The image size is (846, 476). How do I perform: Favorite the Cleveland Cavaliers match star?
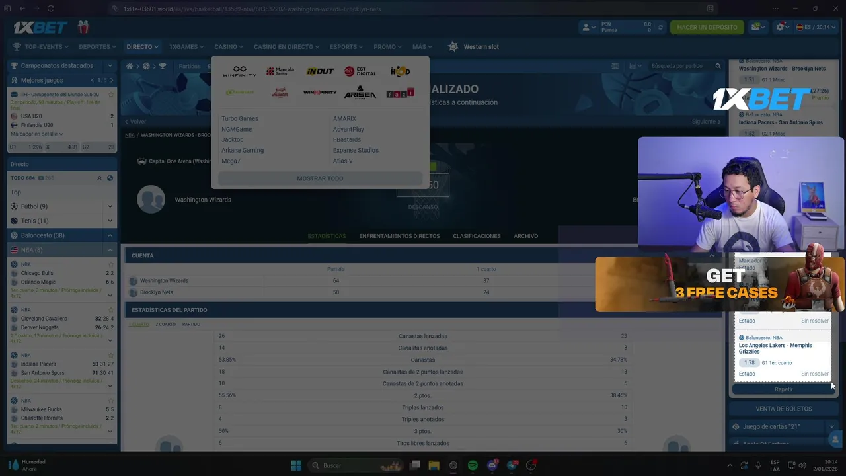tap(111, 309)
